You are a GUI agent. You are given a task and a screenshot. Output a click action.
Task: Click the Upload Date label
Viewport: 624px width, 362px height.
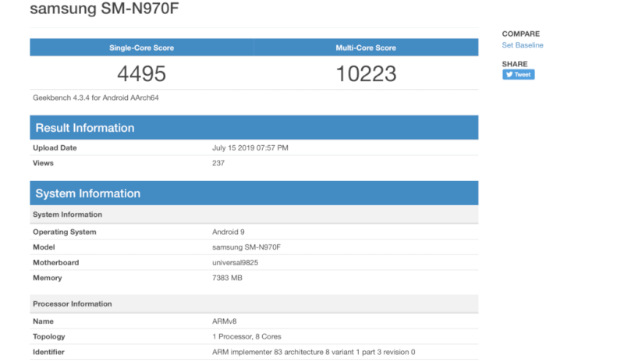pyautogui.click(x=55, y=147)
